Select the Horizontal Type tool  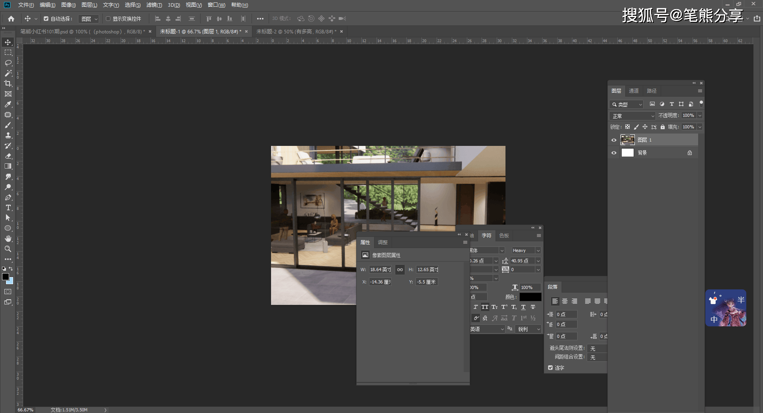coord(8,207)
